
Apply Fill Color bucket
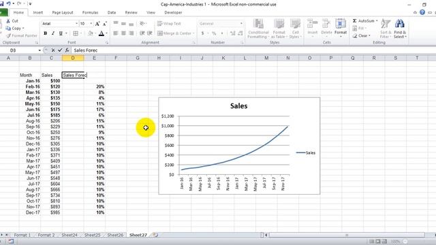(91, 33)
